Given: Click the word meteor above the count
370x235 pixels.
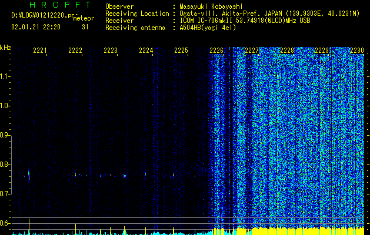Looking at the screenshot, I should click(x=84, y=18).
